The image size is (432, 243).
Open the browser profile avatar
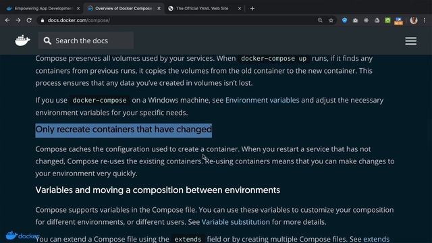tap(414, 20)
